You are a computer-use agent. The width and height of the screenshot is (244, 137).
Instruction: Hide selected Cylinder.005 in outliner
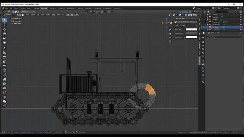(241, 27)
